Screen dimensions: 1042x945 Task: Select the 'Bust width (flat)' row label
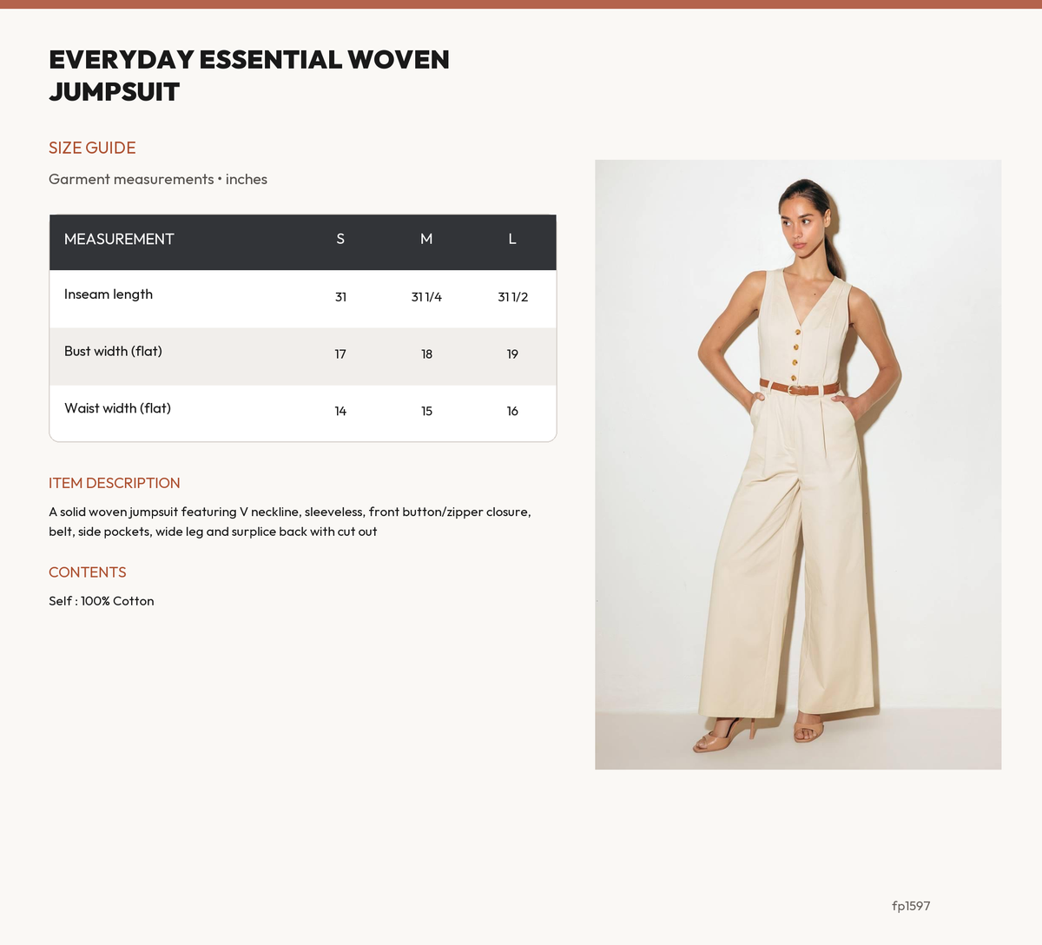click(x=113, y=351)
